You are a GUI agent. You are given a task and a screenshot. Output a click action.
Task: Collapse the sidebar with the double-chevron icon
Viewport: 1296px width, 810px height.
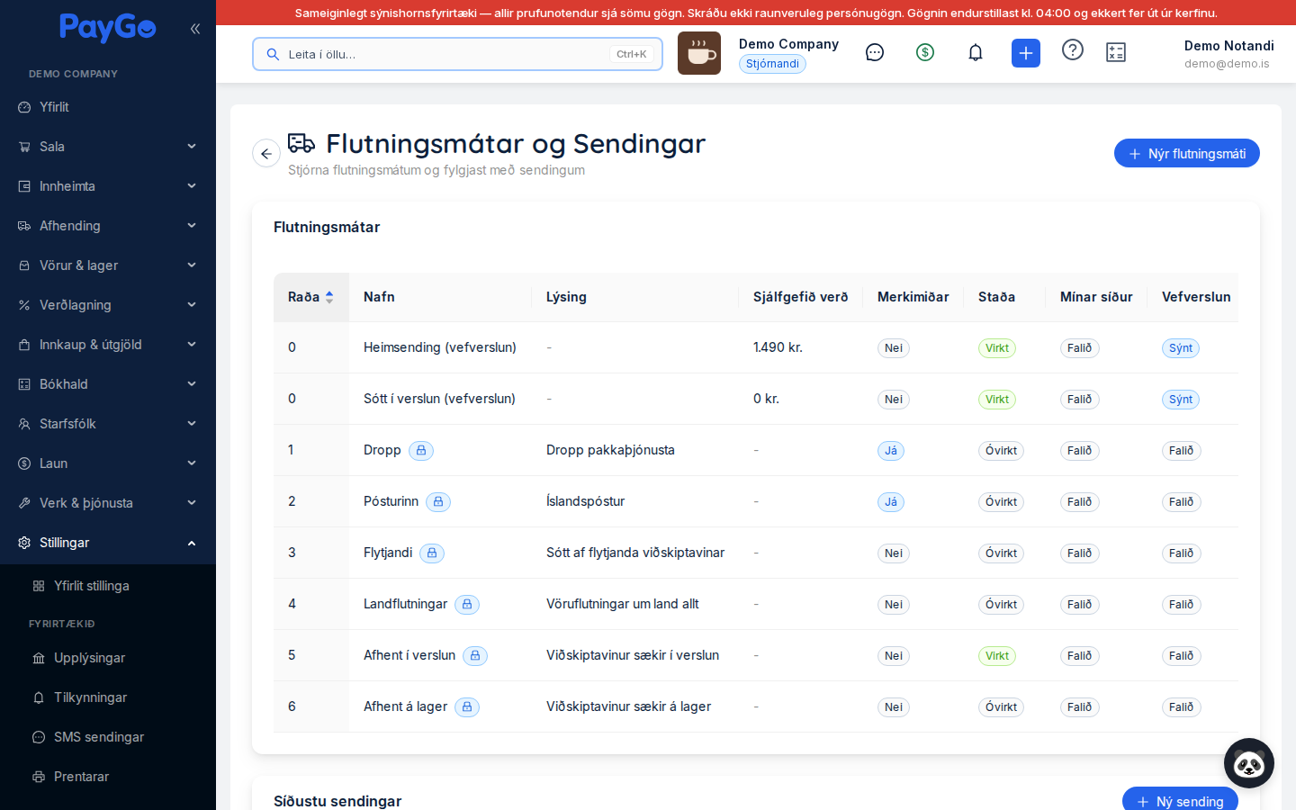pos(195,29)
